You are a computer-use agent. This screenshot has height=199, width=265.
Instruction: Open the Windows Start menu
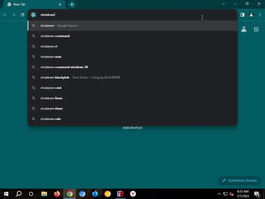pos(6,194)
